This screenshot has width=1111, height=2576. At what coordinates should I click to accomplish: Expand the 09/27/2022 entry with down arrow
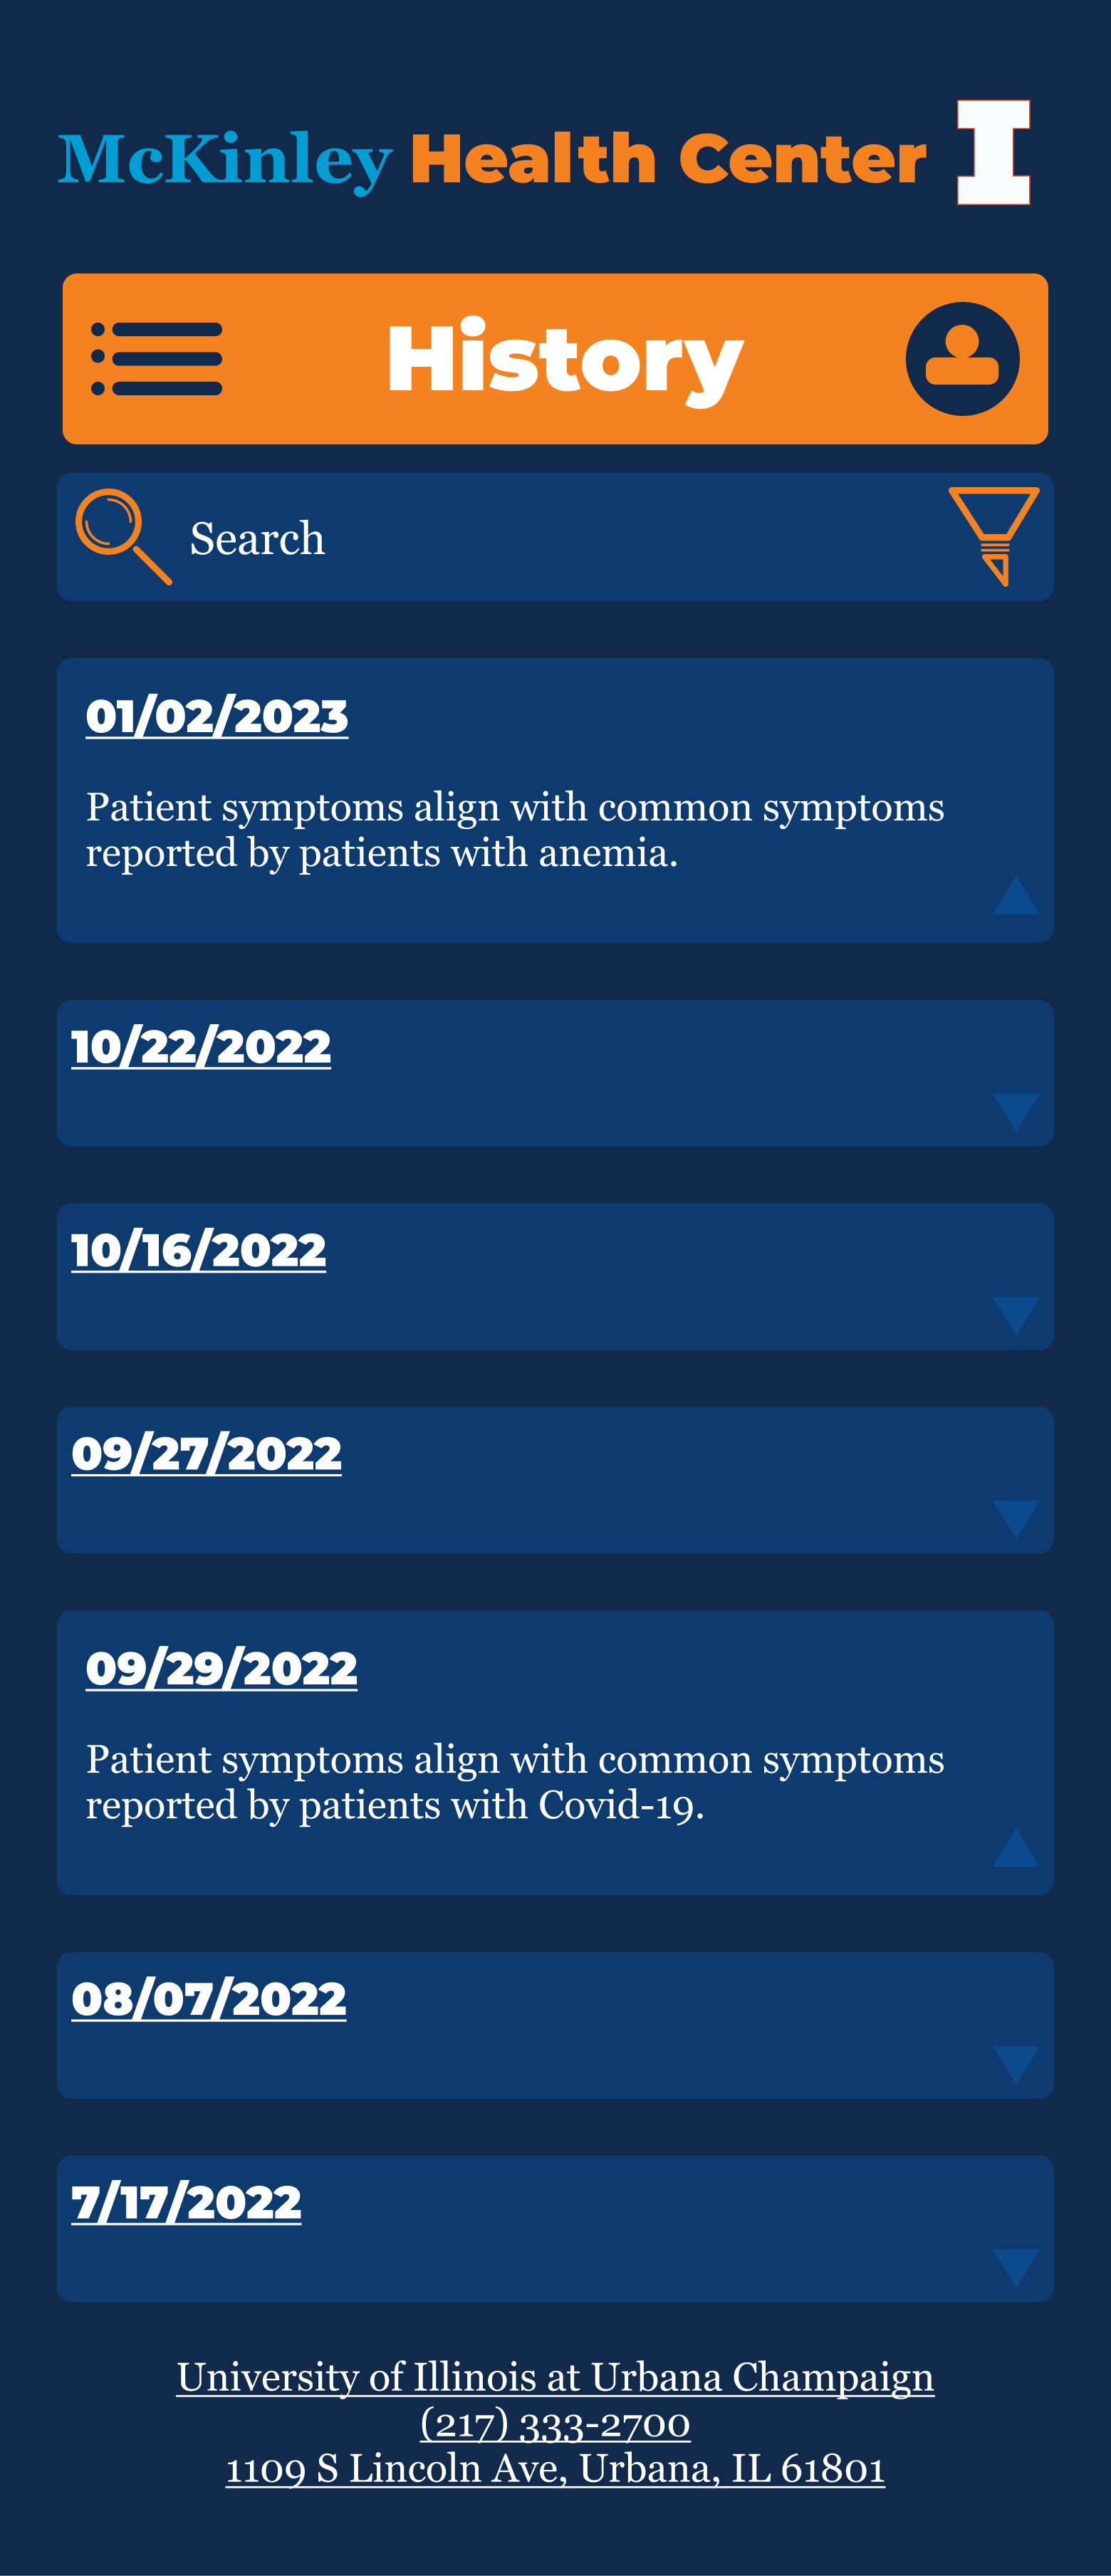pyautogui.click(x=1016, y=1519)
